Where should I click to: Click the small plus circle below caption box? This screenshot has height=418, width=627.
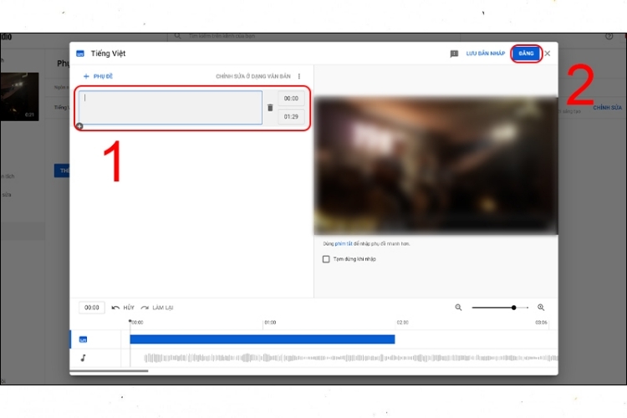click(80, 126)
